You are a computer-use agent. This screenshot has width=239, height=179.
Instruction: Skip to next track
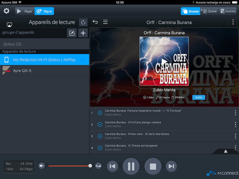pos(171,166)
